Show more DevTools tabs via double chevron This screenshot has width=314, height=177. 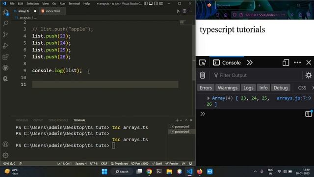[x=250, y=62]
